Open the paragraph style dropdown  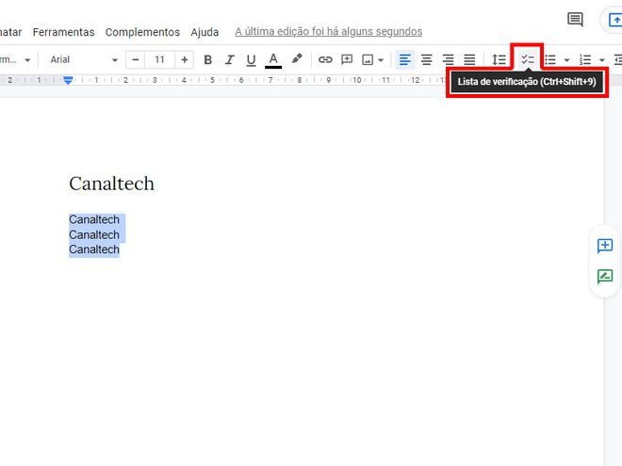(16, 60)
